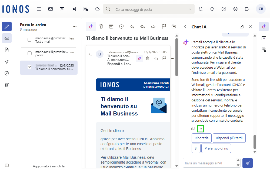Image resolution: width=270 pixels, height=169 pixels.
Task: Expand the search options dropdown arrow
Action: point(190,9)
